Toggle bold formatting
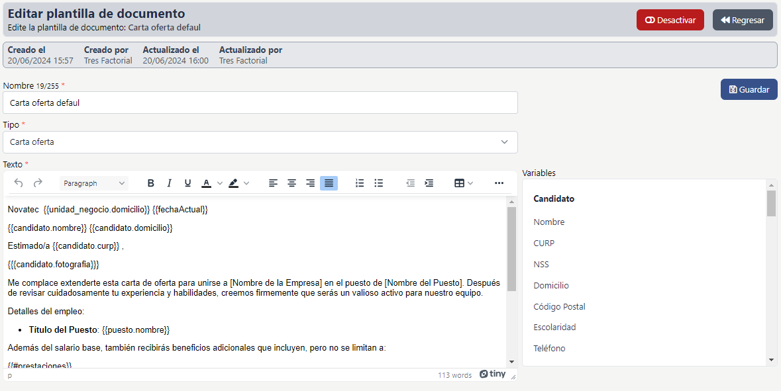 pyautogui.click(x=150, y=183)
